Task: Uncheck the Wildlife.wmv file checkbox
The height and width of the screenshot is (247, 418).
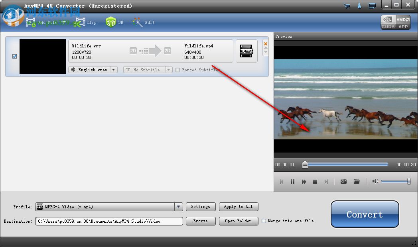Action: (x=14, y=57)
